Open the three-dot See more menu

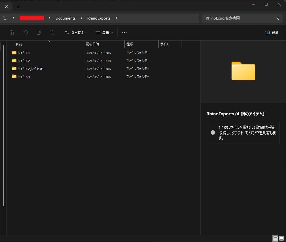tap(124, 33)
